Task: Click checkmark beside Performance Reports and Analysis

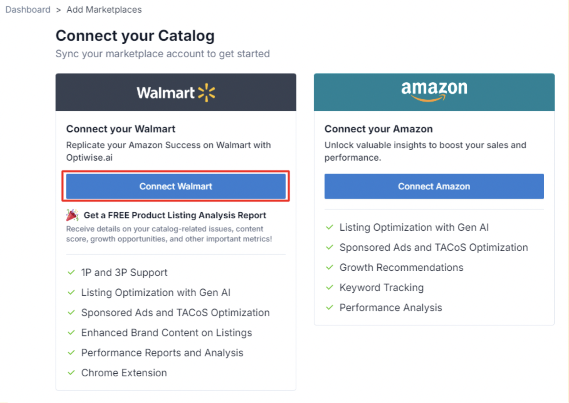Action: [71, 353]
